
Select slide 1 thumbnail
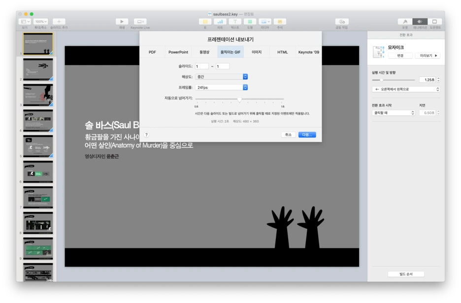(x=38, y=44)
